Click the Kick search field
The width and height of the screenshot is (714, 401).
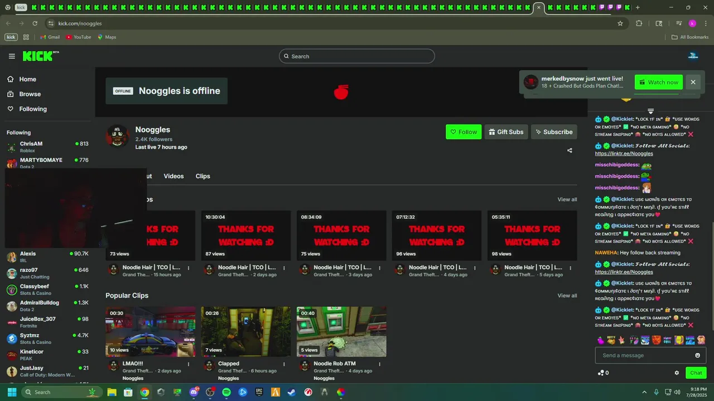(x=356, y=56)
